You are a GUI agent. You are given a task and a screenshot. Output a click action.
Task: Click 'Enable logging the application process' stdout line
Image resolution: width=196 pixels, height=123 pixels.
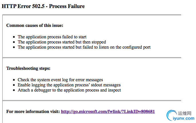coord(69,85)
